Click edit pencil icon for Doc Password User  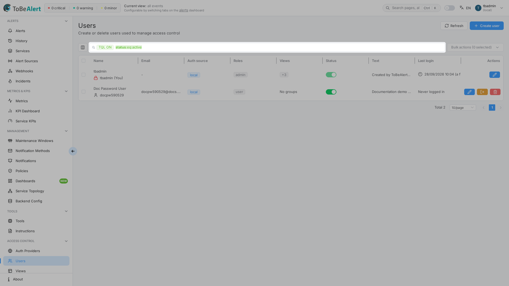pyautogui.click(x=469, y=92)
